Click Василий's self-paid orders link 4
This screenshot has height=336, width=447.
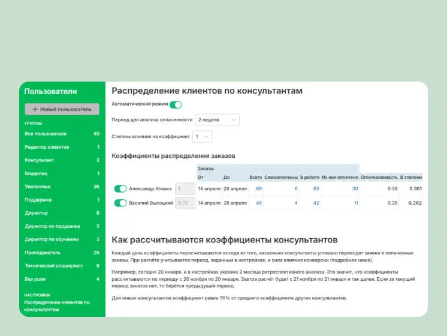[x=295, y=203]
